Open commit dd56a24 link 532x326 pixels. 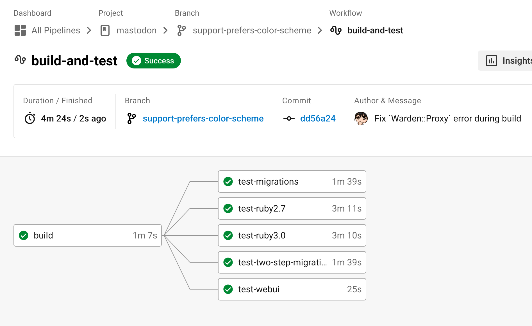[318, 118]
